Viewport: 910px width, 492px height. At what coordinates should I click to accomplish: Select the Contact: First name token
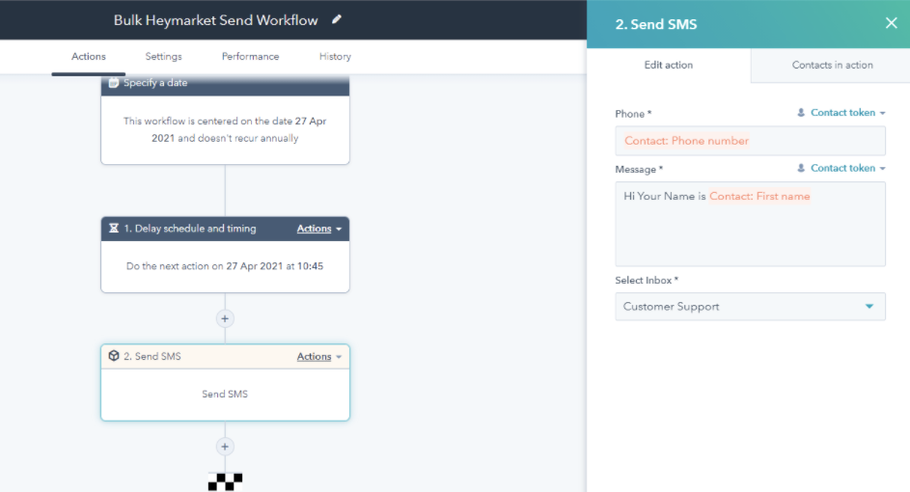(x=759, y=197)
